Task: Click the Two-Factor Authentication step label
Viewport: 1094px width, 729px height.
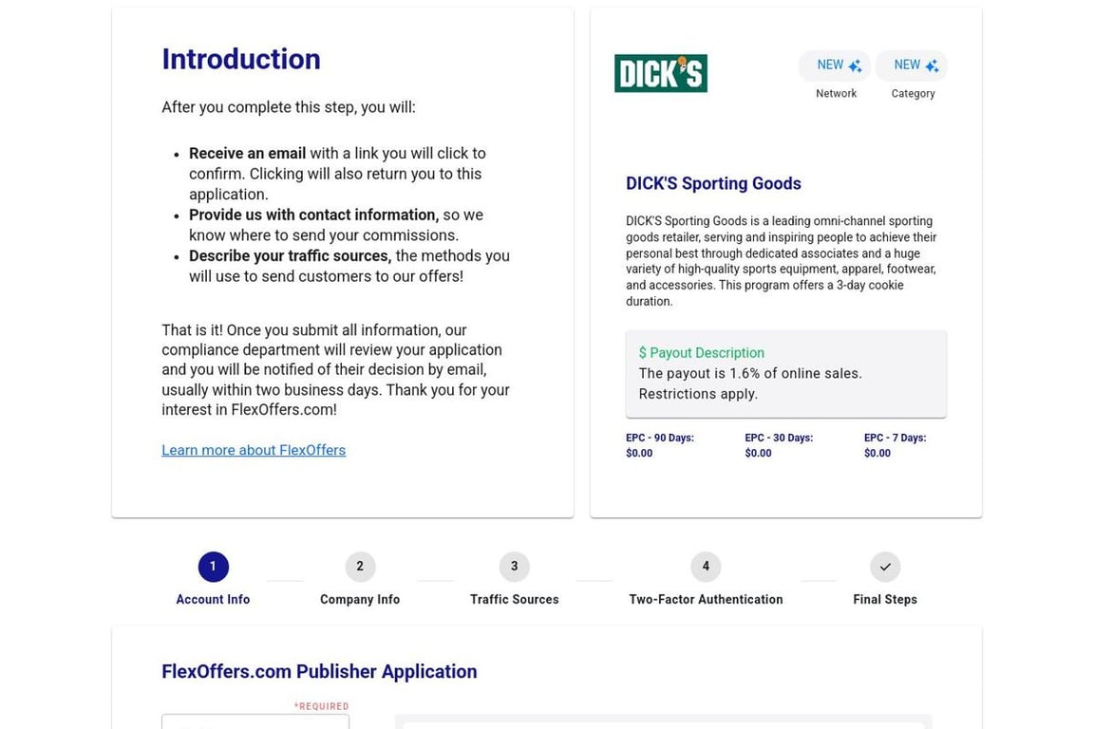Action: coord(706,599)
